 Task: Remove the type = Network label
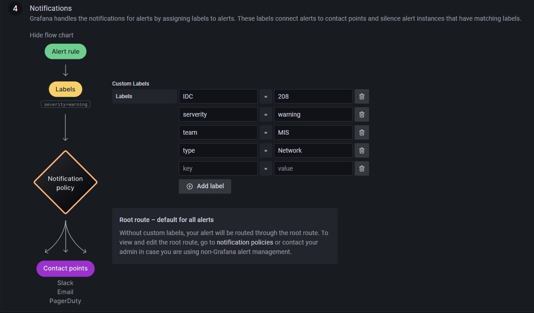click(x=362, y=150)
